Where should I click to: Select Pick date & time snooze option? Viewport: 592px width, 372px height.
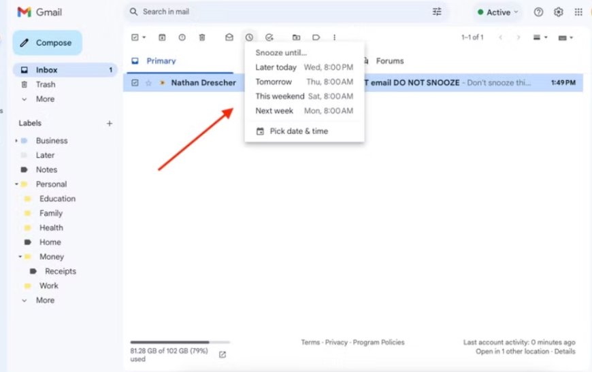298,131
